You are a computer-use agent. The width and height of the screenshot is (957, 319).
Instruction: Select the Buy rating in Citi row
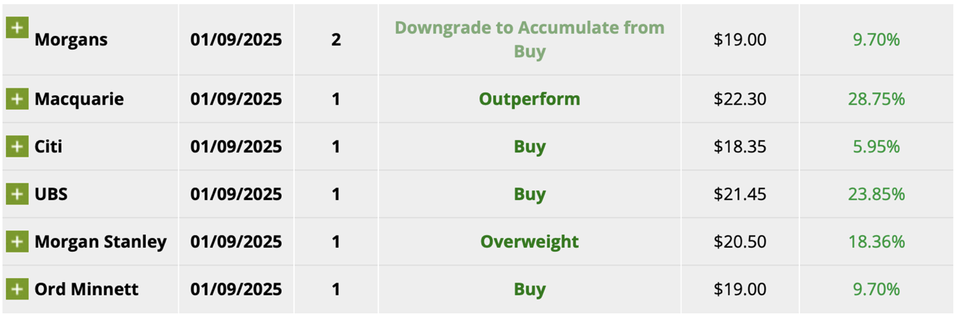tap(529, 147)
